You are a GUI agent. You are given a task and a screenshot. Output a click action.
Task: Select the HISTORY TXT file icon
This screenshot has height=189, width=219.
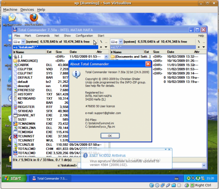click(15, 94)
